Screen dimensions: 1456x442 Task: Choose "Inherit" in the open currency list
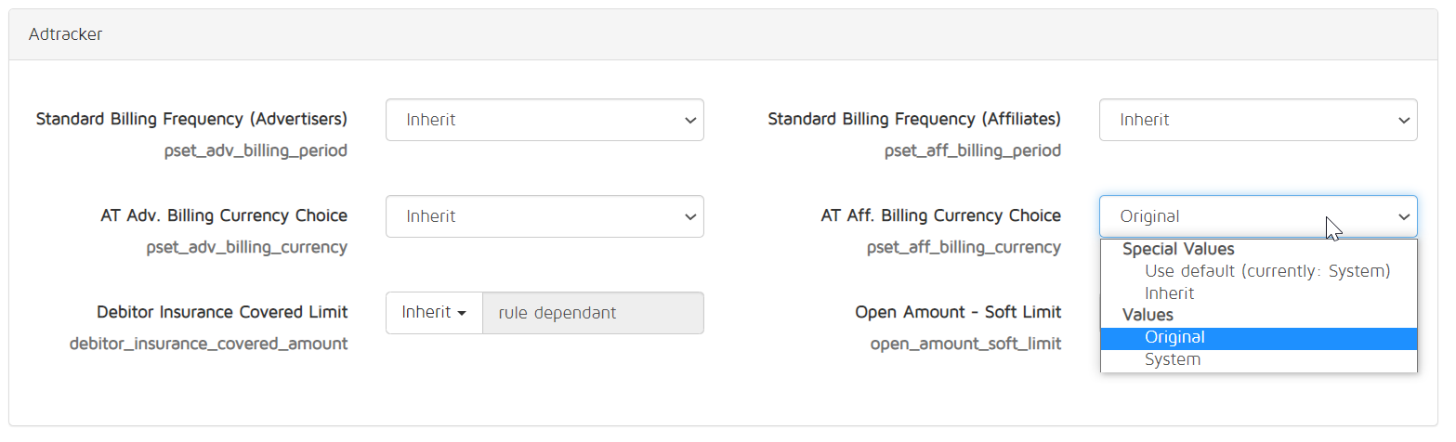(1169, 293)
